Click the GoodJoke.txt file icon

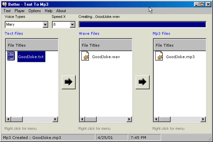pyautogui.click(x=11, y=56)
